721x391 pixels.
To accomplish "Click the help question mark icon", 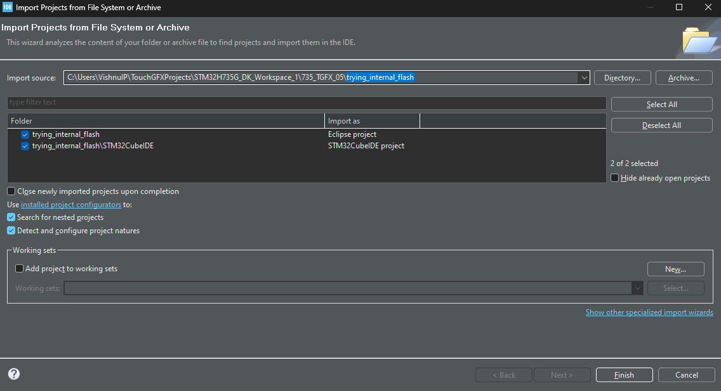I will tap(13, 375).
